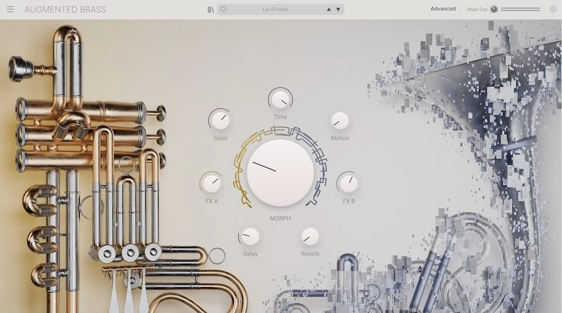The width and height of the screenshot is (562, 313).
Task: Click the Main Out label
Action: pos(477,9)
